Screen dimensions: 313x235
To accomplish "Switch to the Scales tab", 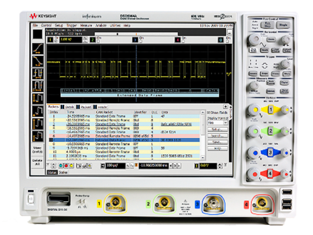I will tap(63, 172).
